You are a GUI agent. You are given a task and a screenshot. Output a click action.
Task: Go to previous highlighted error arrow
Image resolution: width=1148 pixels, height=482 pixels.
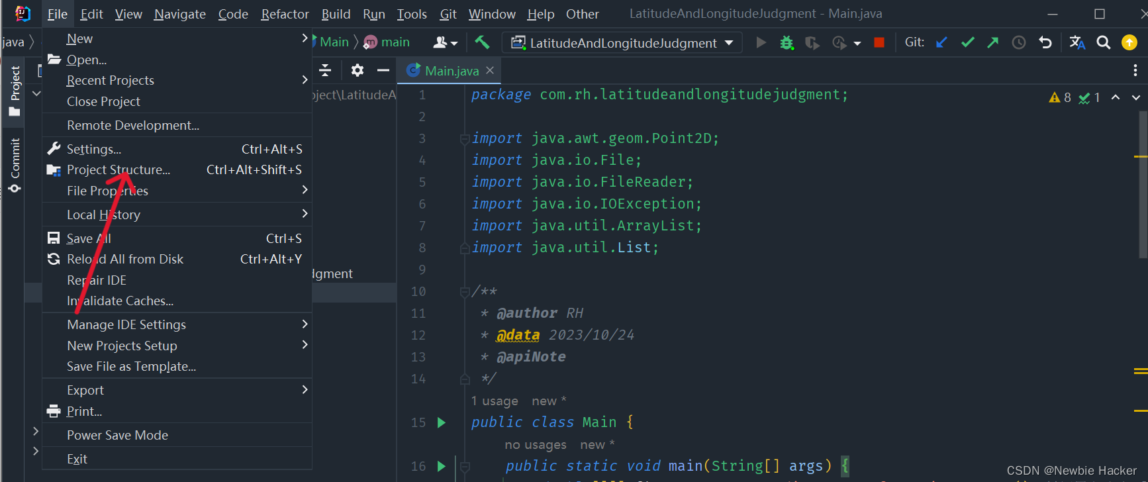coord(1116,97)
